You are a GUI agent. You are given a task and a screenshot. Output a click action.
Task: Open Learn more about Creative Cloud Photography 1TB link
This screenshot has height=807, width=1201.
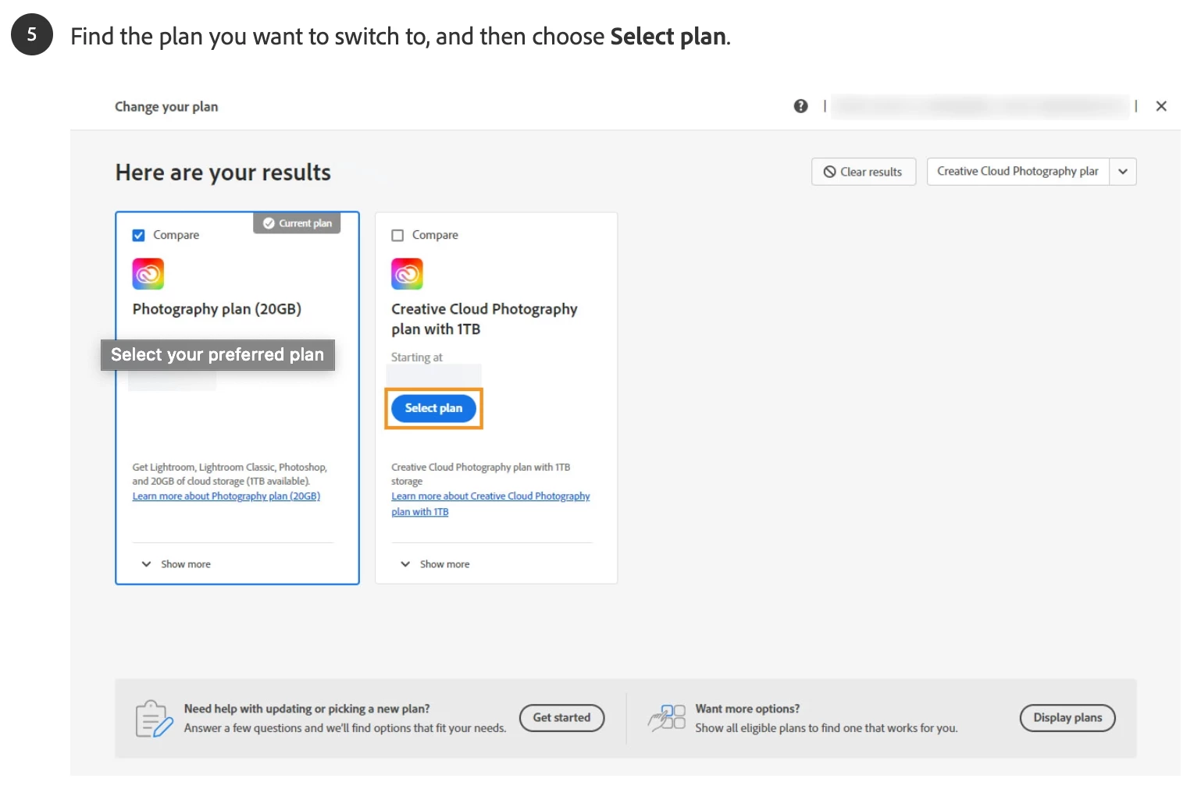tap(490, 504)
